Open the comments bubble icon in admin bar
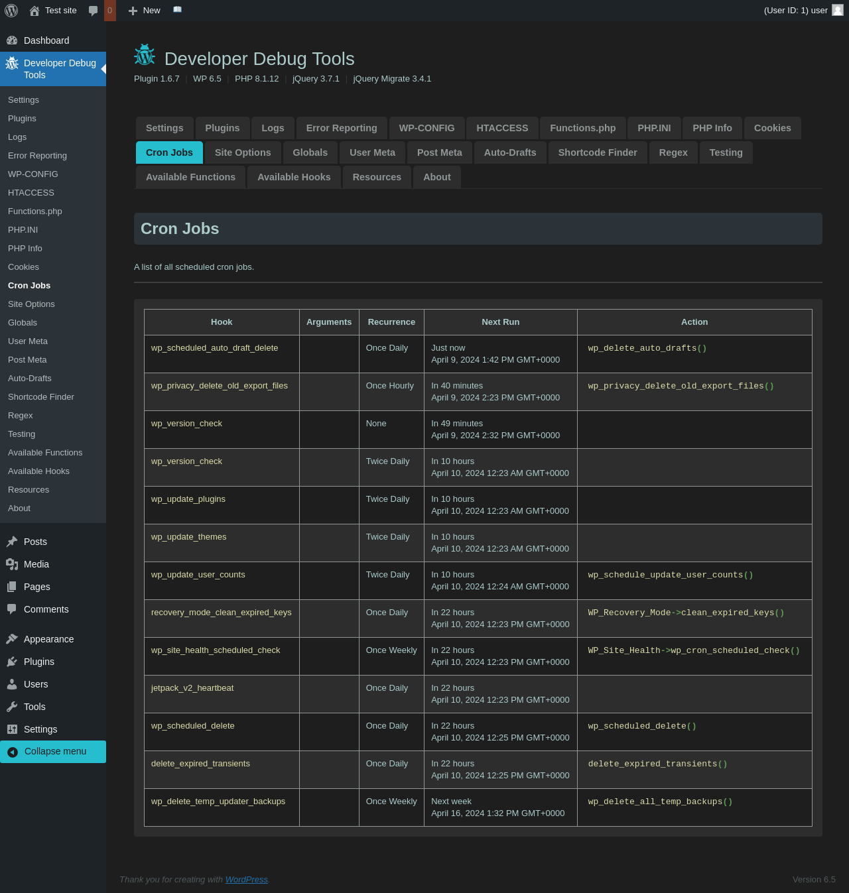This screenshot has height=893, width=849. click(94, 11)
